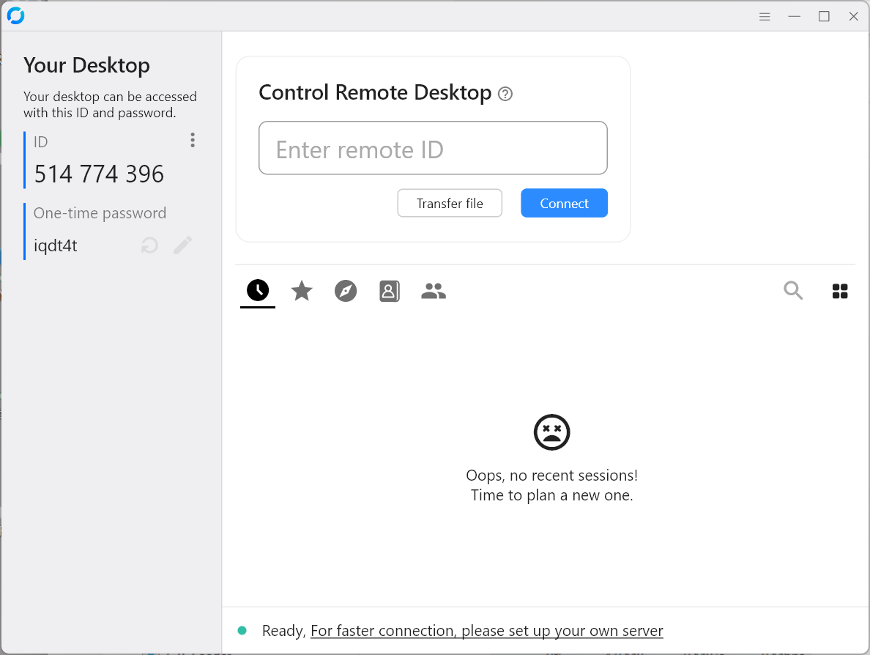Refresh the one-time password
This screenshot has height=655, width=870.
(149, 245)
